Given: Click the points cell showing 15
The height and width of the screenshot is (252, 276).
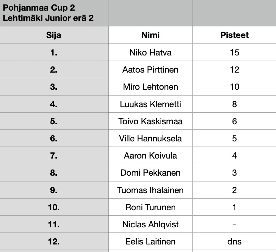Looking at the screenshot, I should click(234, 52).
